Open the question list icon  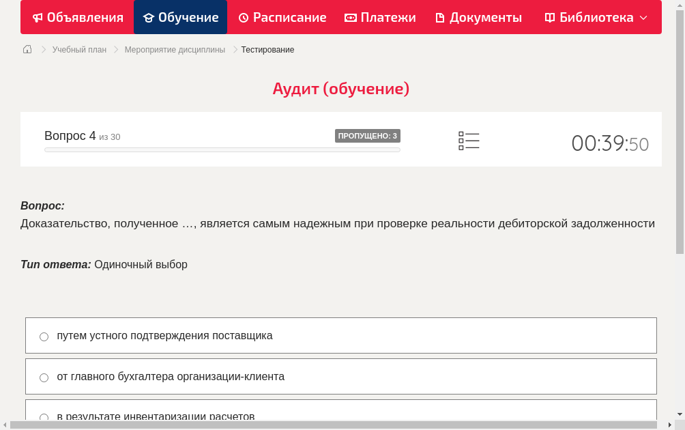pyautogui.click(x=469, y=141)
